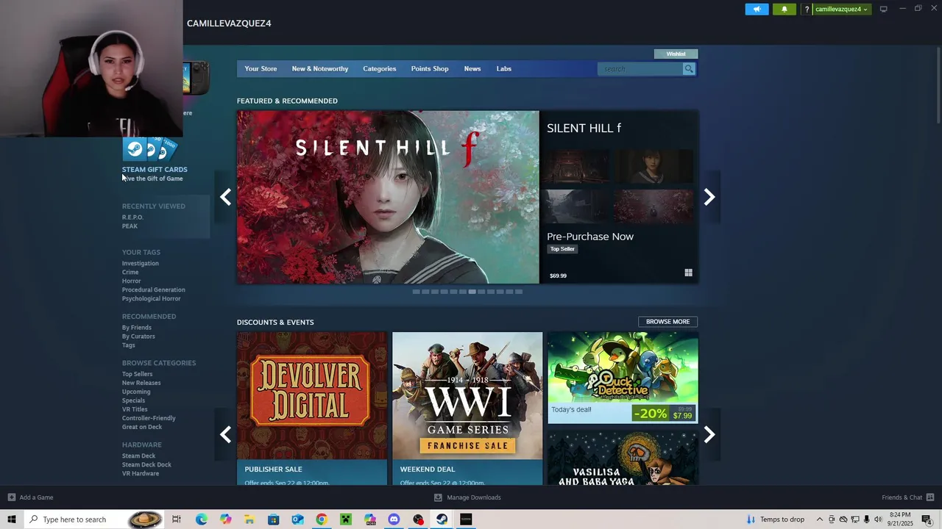The image size is (942, 529).
Task: Click the Add a Game plus icon
Action: click(x=12, y=497)
